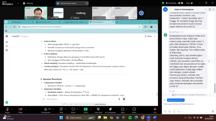Open the AI Companion sparkle icon
Screen dimensions: 216x121
click(x=110, y=109)
